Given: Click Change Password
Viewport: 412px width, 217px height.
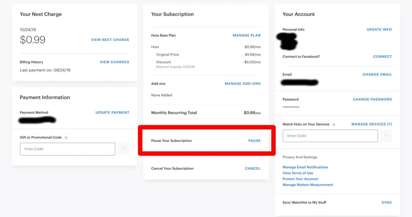Looking at the screenshot, I should pos(372,100).
